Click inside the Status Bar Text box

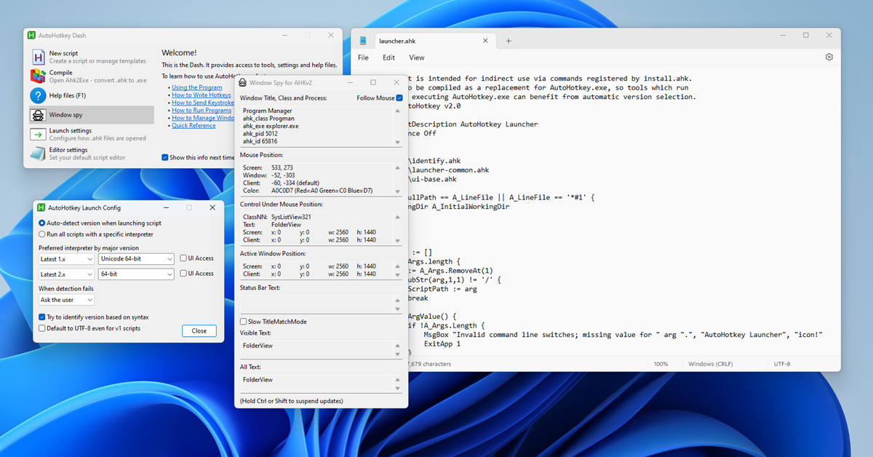pyautogui.click(x=321, y=304)
